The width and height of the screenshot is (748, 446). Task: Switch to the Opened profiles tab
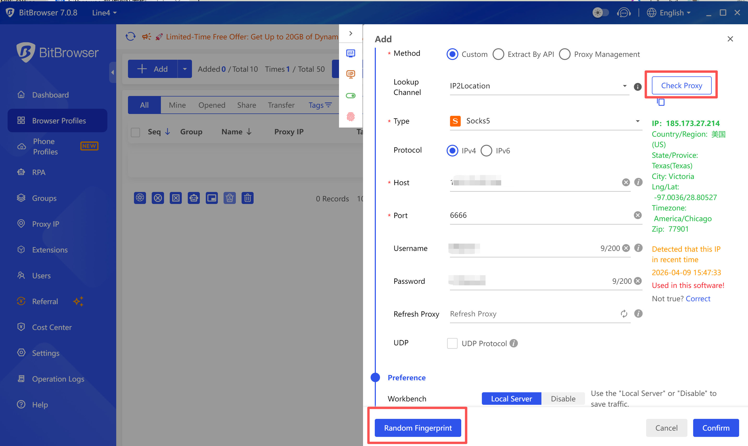tap(212, 105)
